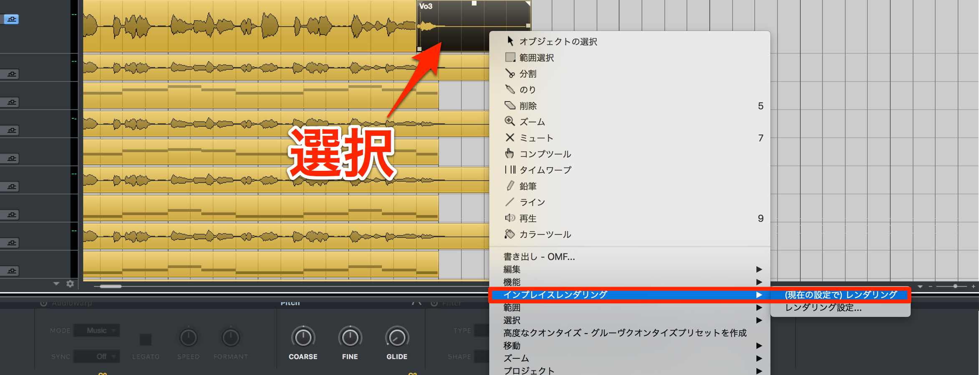The width and height of the screenshot is (979, 375).
Task: Pick the 分割 split scissors tool
Action: click(630, 74)
